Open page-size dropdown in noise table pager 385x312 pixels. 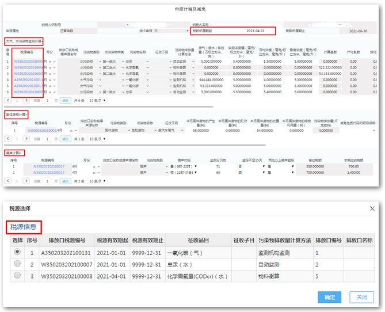(97, 181)
